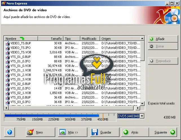
Task: Click the vertical scrollbar thumb of the file list
Action: click(142, 51)
